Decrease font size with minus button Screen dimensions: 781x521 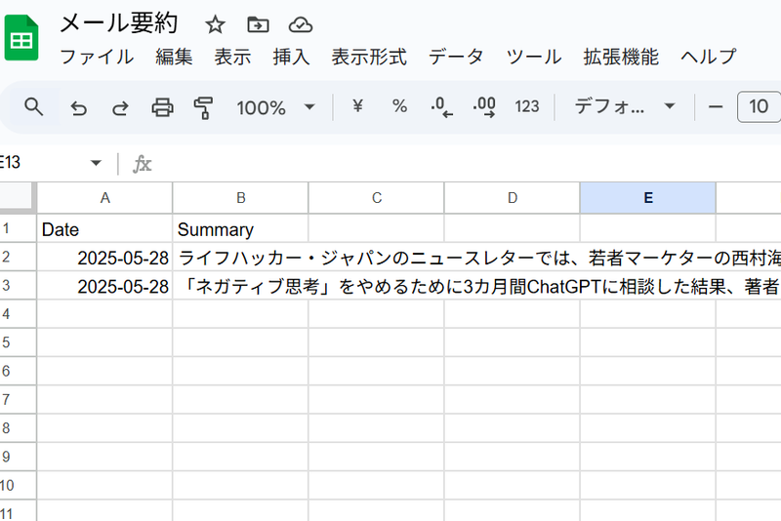coord(716,106)
